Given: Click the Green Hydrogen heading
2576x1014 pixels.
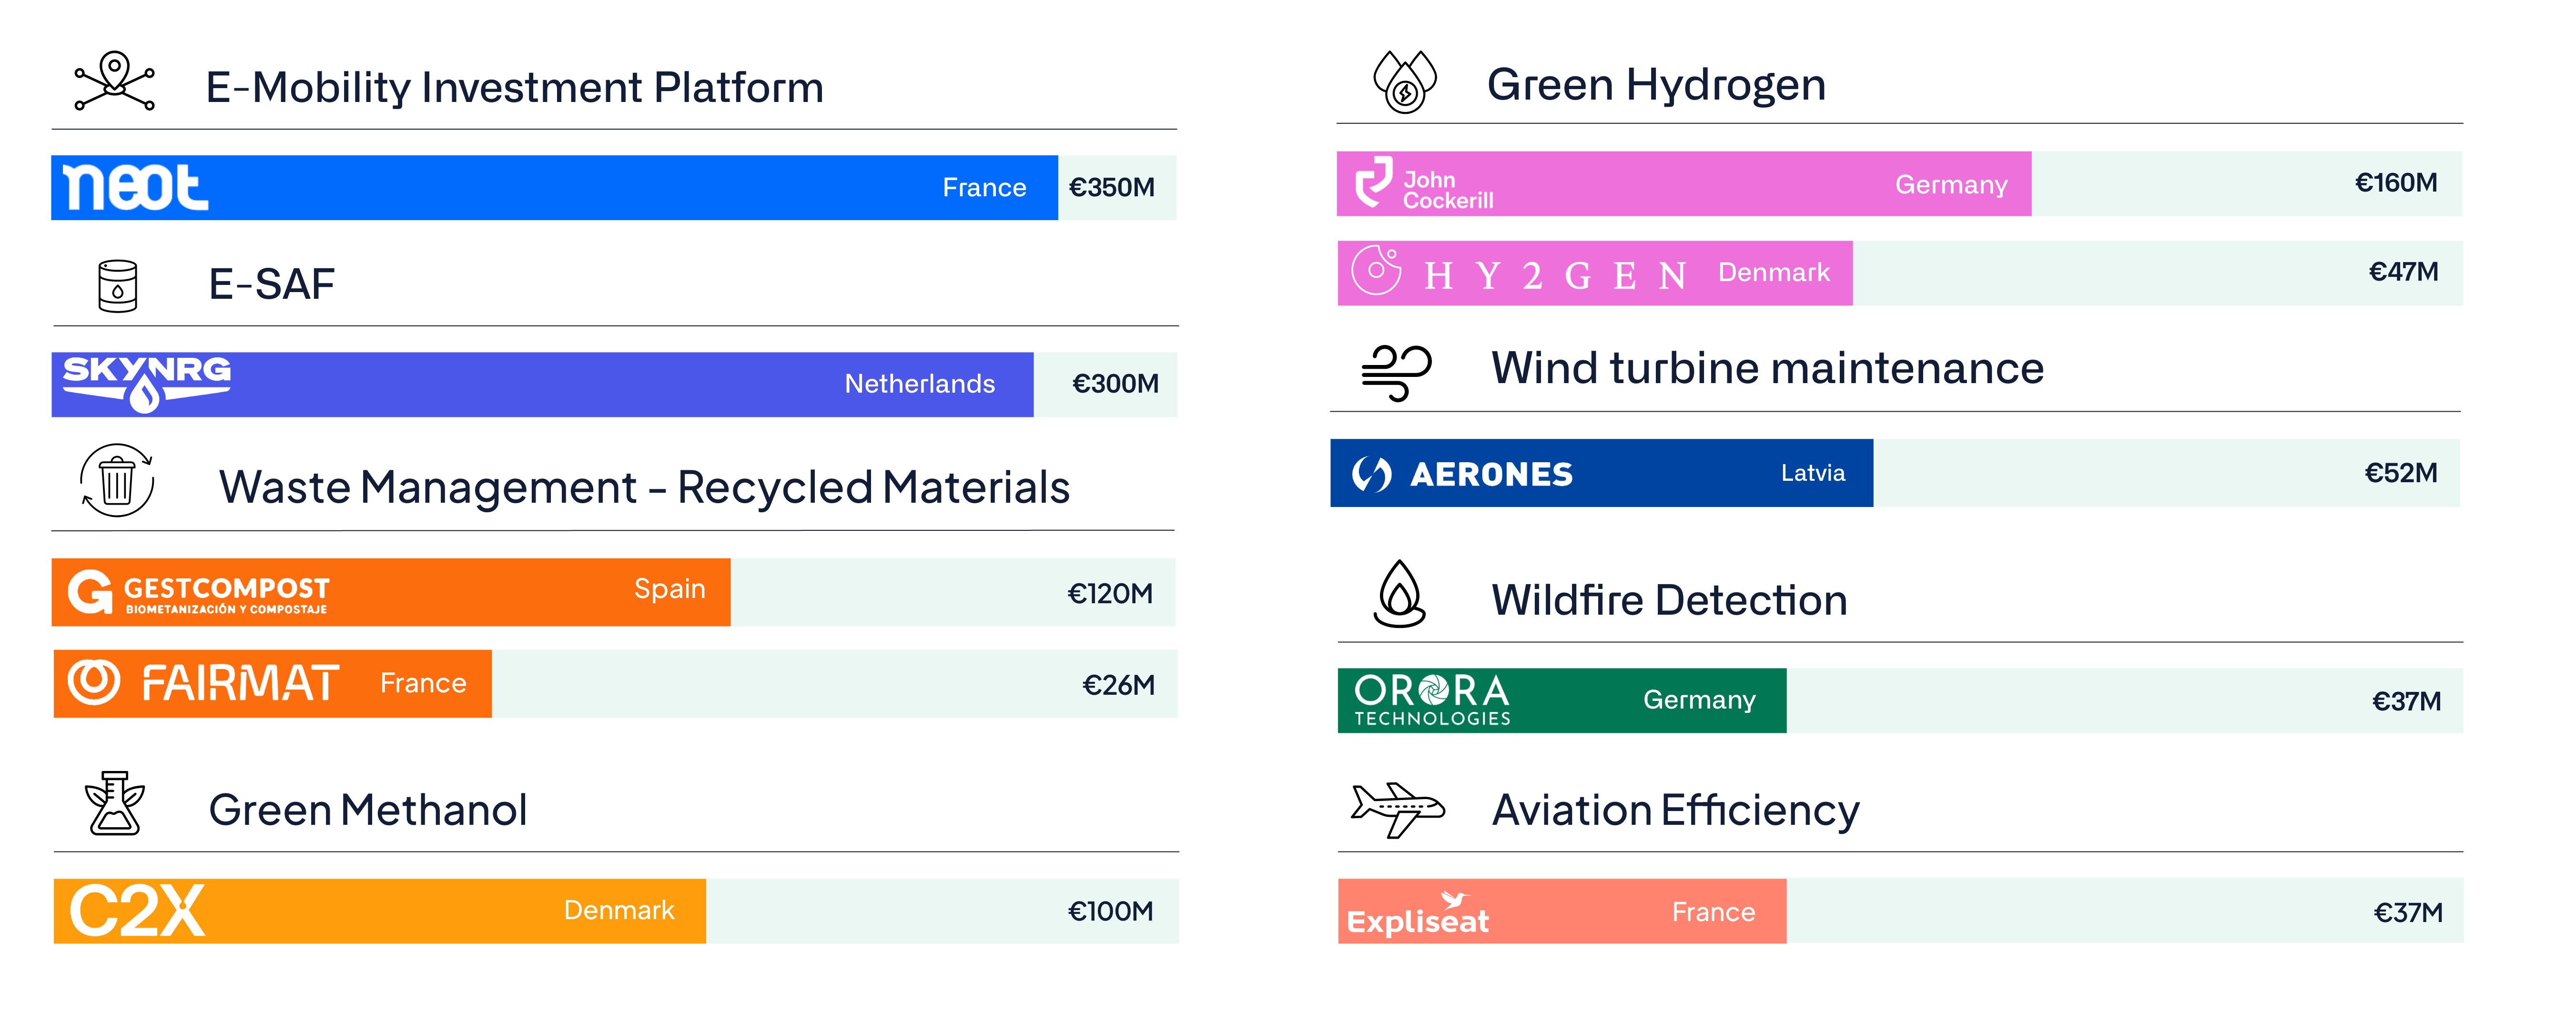Looking at the screenshot, I should point(1656,85).
